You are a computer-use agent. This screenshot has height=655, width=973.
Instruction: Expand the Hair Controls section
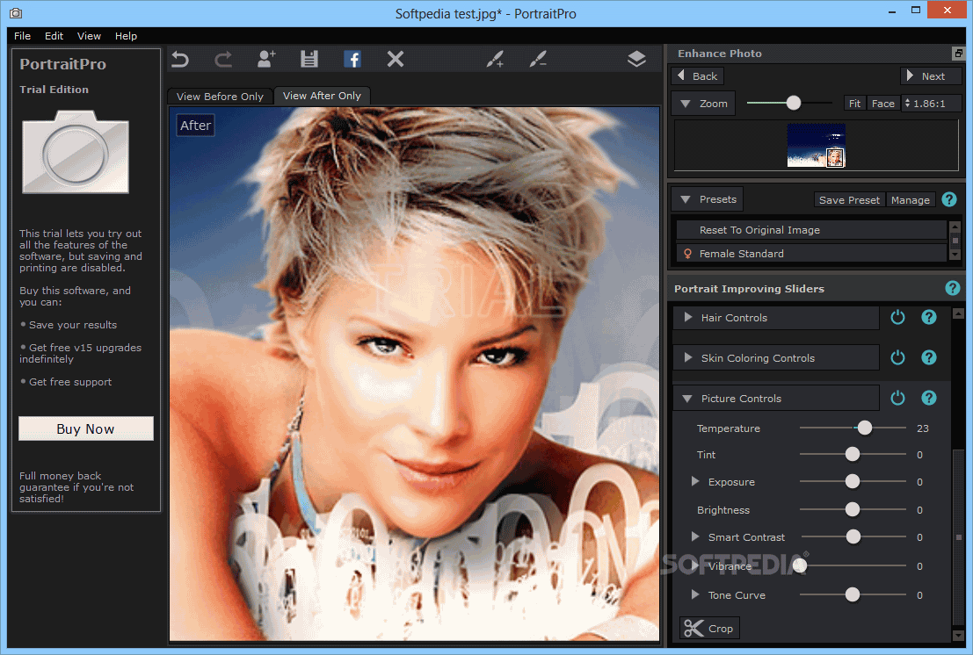click(x=687, y=317)
